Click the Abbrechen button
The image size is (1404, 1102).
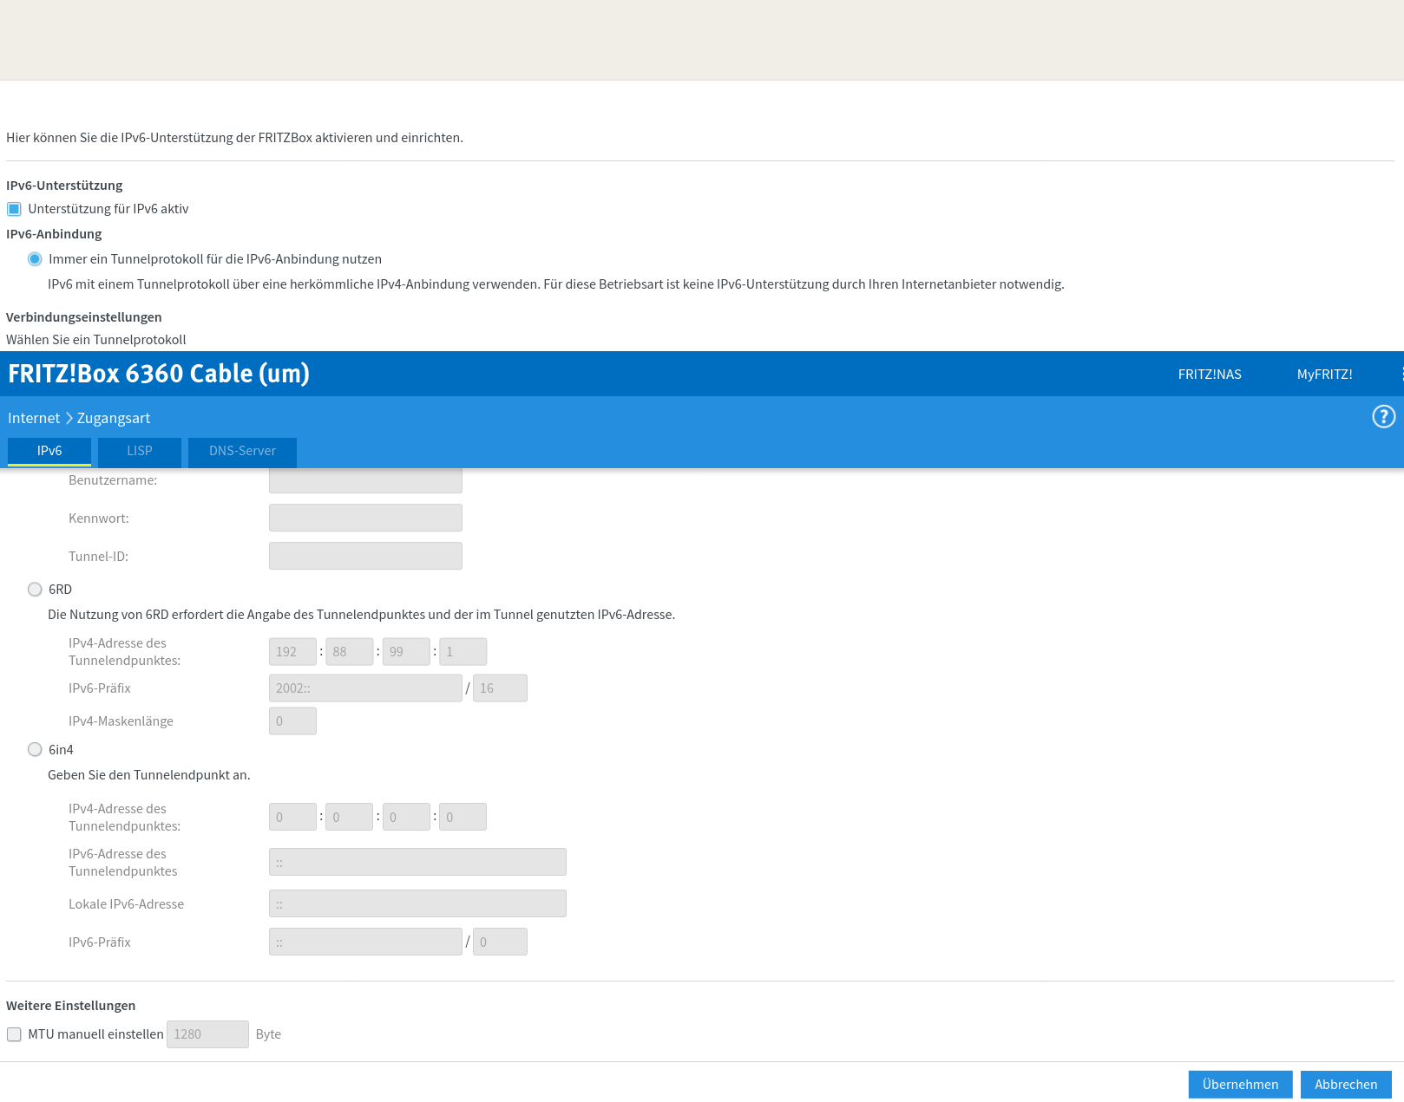pyautogui.click(x=1346, y=1085)
